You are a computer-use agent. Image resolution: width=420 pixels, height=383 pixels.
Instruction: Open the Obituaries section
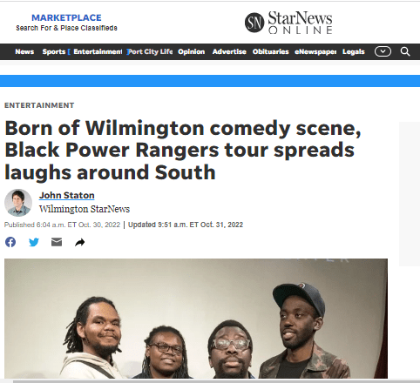point(271,51)
